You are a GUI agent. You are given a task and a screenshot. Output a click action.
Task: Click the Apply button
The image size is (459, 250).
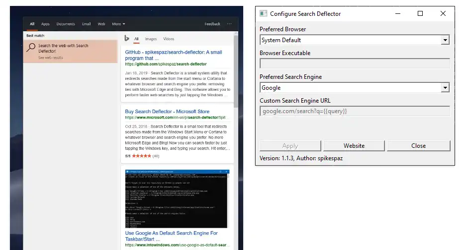(290, 146)
